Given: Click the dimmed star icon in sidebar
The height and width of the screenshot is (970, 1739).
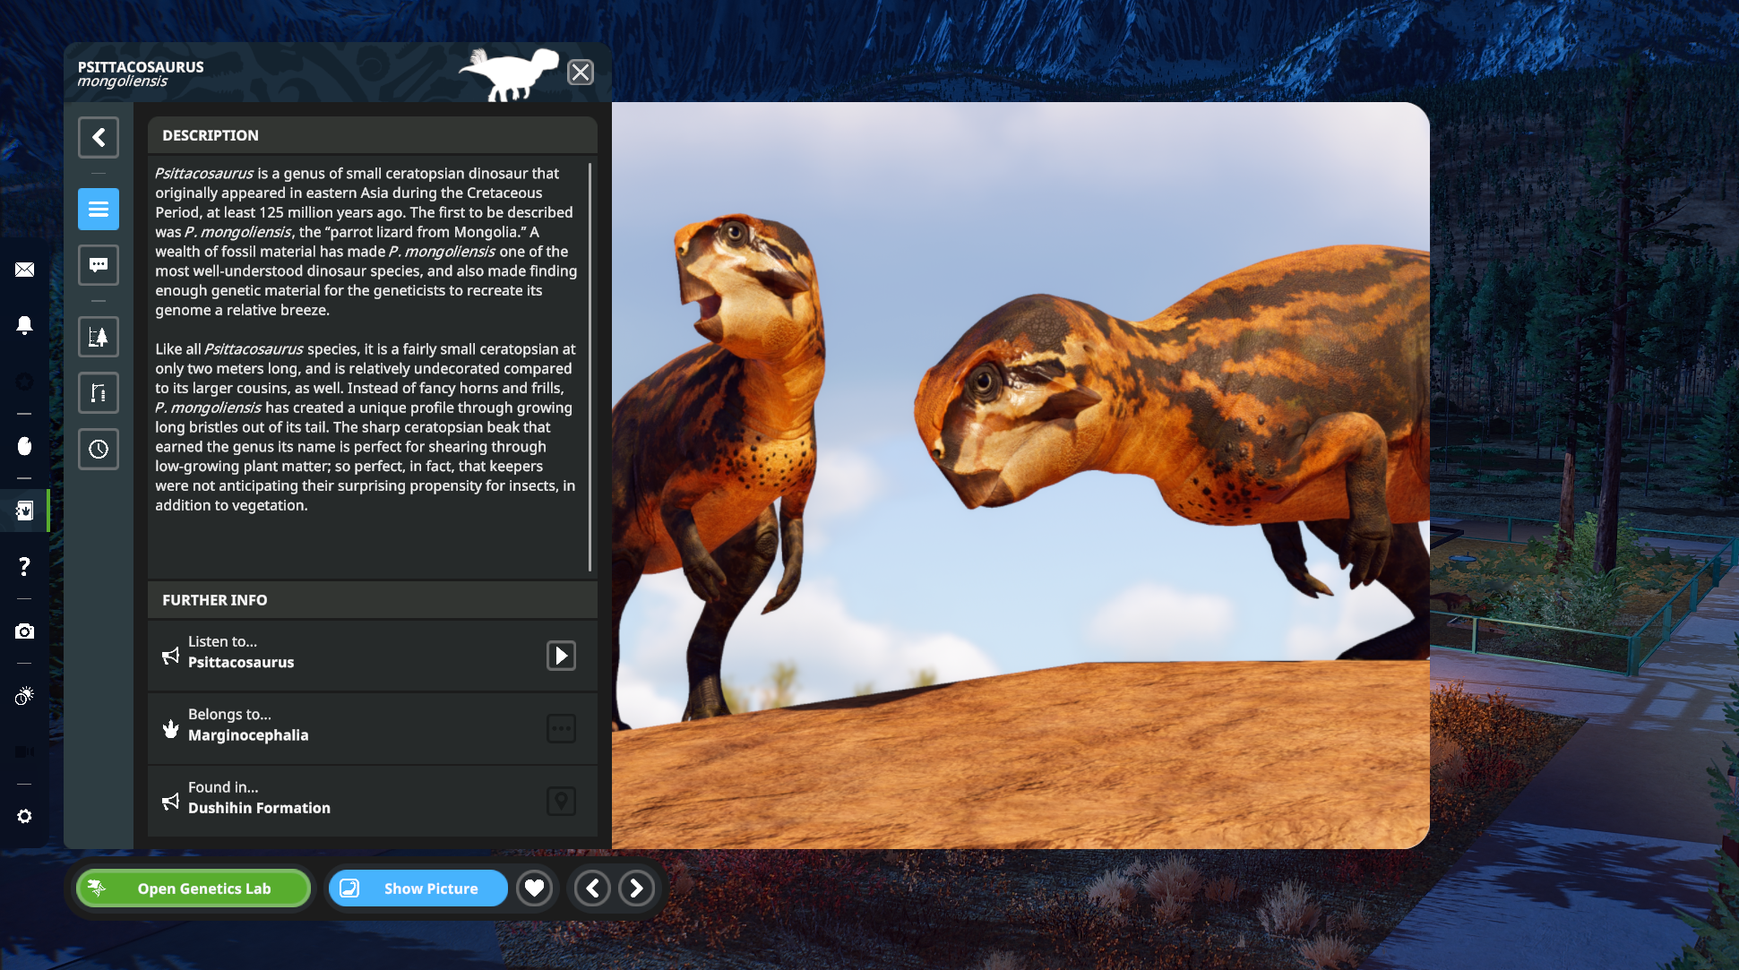Looking at the screenshot, I should 24,382.
